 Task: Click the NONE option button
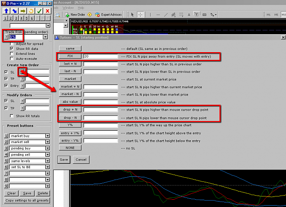(x=70, y=148)
